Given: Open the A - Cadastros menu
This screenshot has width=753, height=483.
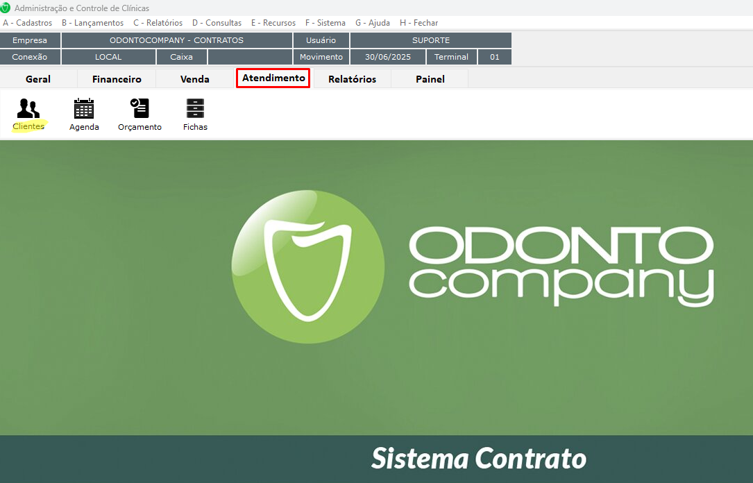Looking at the screenshot, I should (x=27, y=23).
